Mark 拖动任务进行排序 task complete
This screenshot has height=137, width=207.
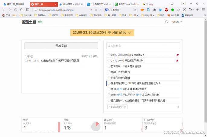(x=109, y=72)
